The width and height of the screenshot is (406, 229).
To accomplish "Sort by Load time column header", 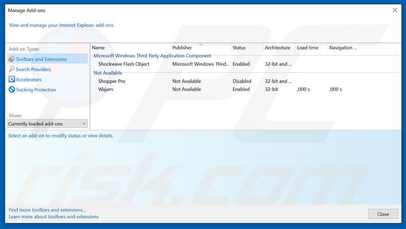I will coord(310,48).
